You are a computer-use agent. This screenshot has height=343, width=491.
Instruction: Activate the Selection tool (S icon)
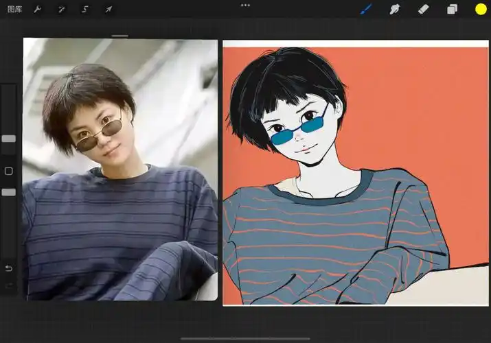pos(85,9)
